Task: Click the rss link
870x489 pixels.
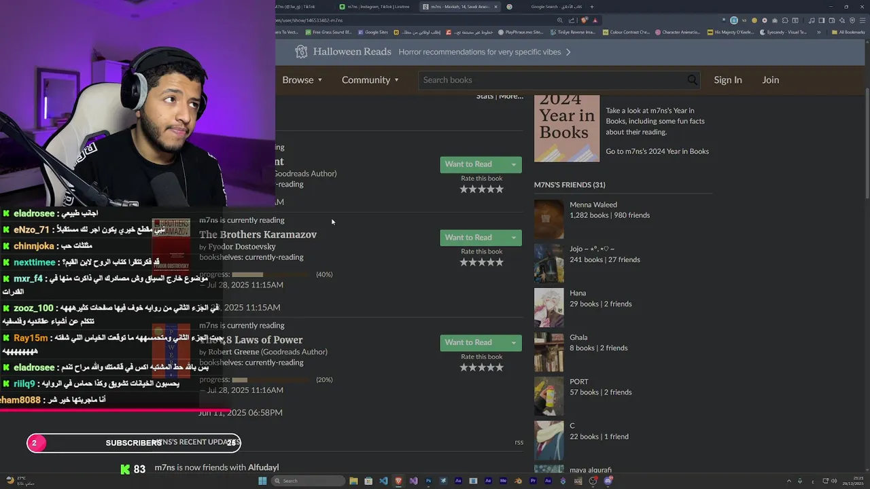Action: 519,442
